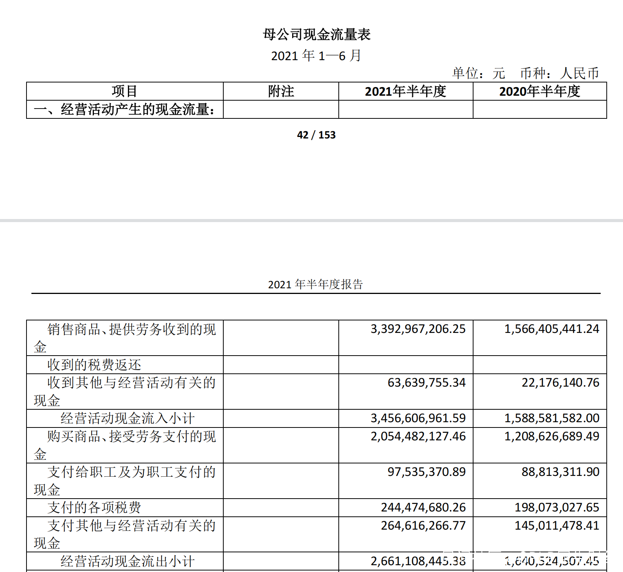Image resolution: width=623 pixels, height=572 pixels.
Task: Select the value 63,639,755.34
Action: coord(427,382)
